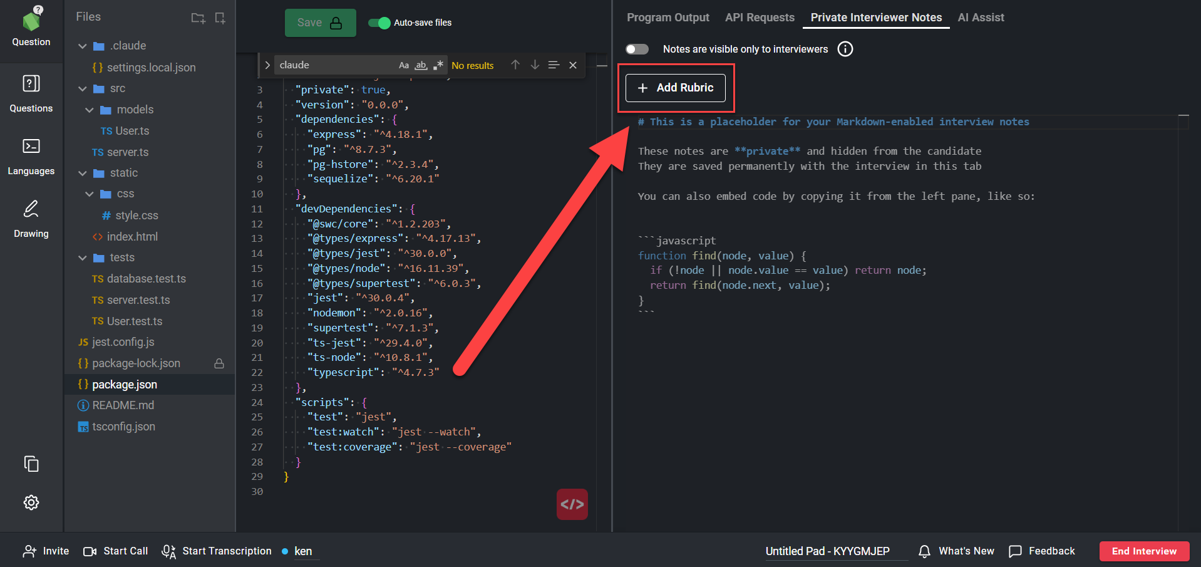Image resolution: width=1201 pixels, height=567 pixels.
Task: Open settings gear in left sidebar
Action: point(31,502)
